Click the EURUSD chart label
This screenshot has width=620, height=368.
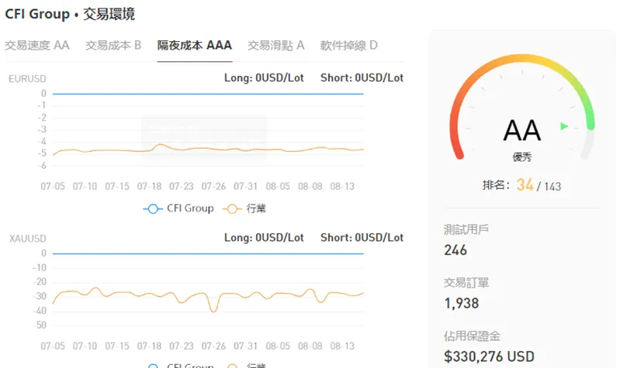(x=27, y=79)
